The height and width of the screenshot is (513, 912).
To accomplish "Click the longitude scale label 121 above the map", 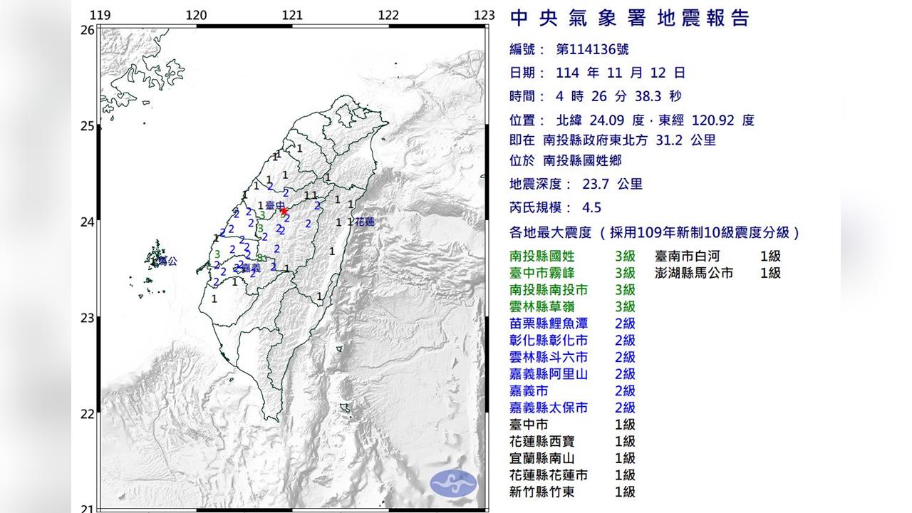I will click(x=293, y=14).
